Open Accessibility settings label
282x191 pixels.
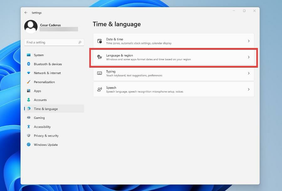pos(42,127)
